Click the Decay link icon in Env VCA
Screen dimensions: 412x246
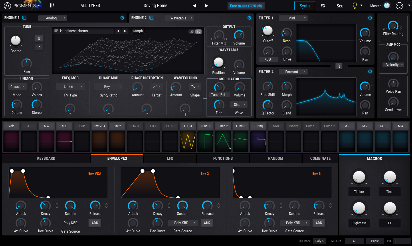57,205
